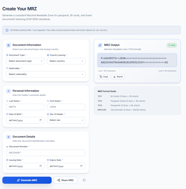Click the MRZ Output panel icon
Viewport: 186px width, 189px height.
(x=100, y=45)
